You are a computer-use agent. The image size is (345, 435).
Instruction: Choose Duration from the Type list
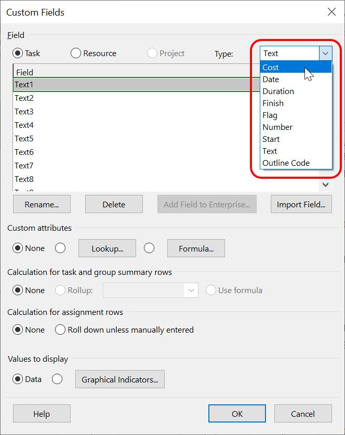click(x=296, y=91)
